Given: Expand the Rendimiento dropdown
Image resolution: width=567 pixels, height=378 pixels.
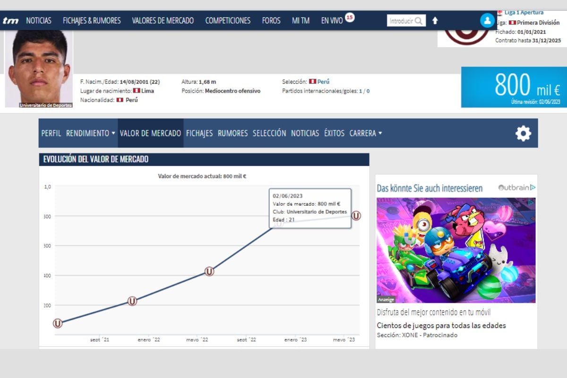Looking at the screenshot, I should coord(90,134).
